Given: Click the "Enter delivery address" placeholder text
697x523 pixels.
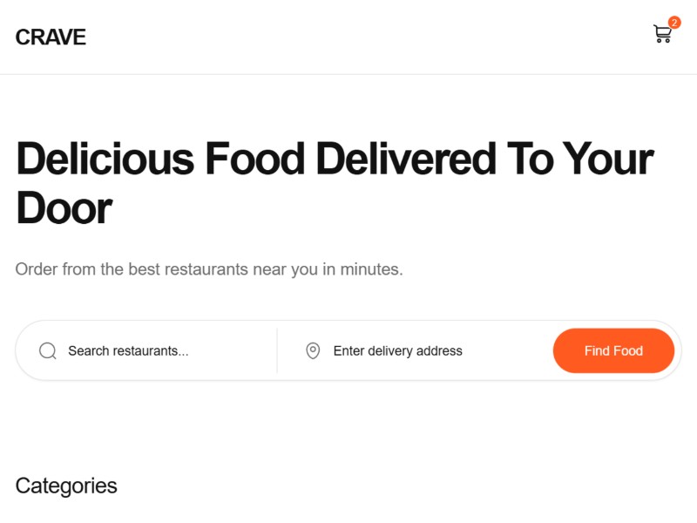Looking at the screenshot, I should pos(397,350).
